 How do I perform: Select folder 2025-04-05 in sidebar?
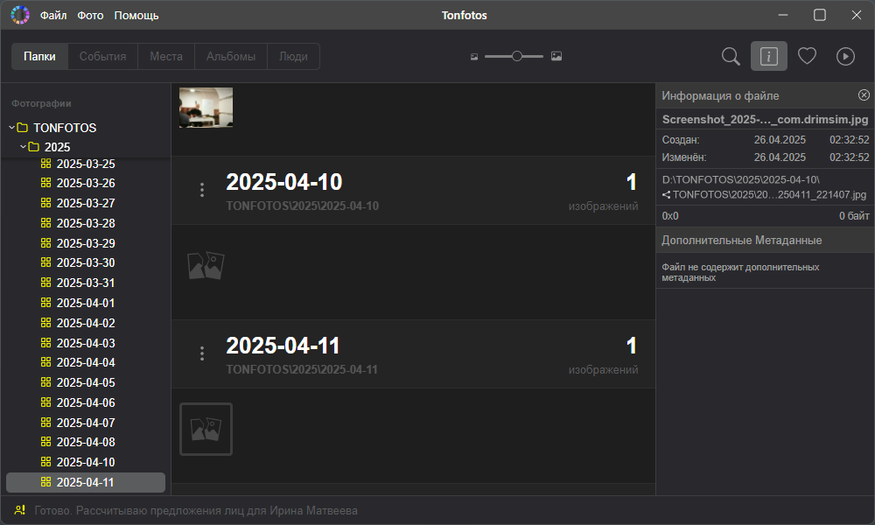(86, 382)
